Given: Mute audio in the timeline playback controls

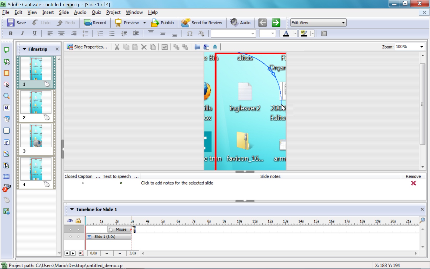Looking at the screenshot, I should pyautogui.click(x=81, y=253).
